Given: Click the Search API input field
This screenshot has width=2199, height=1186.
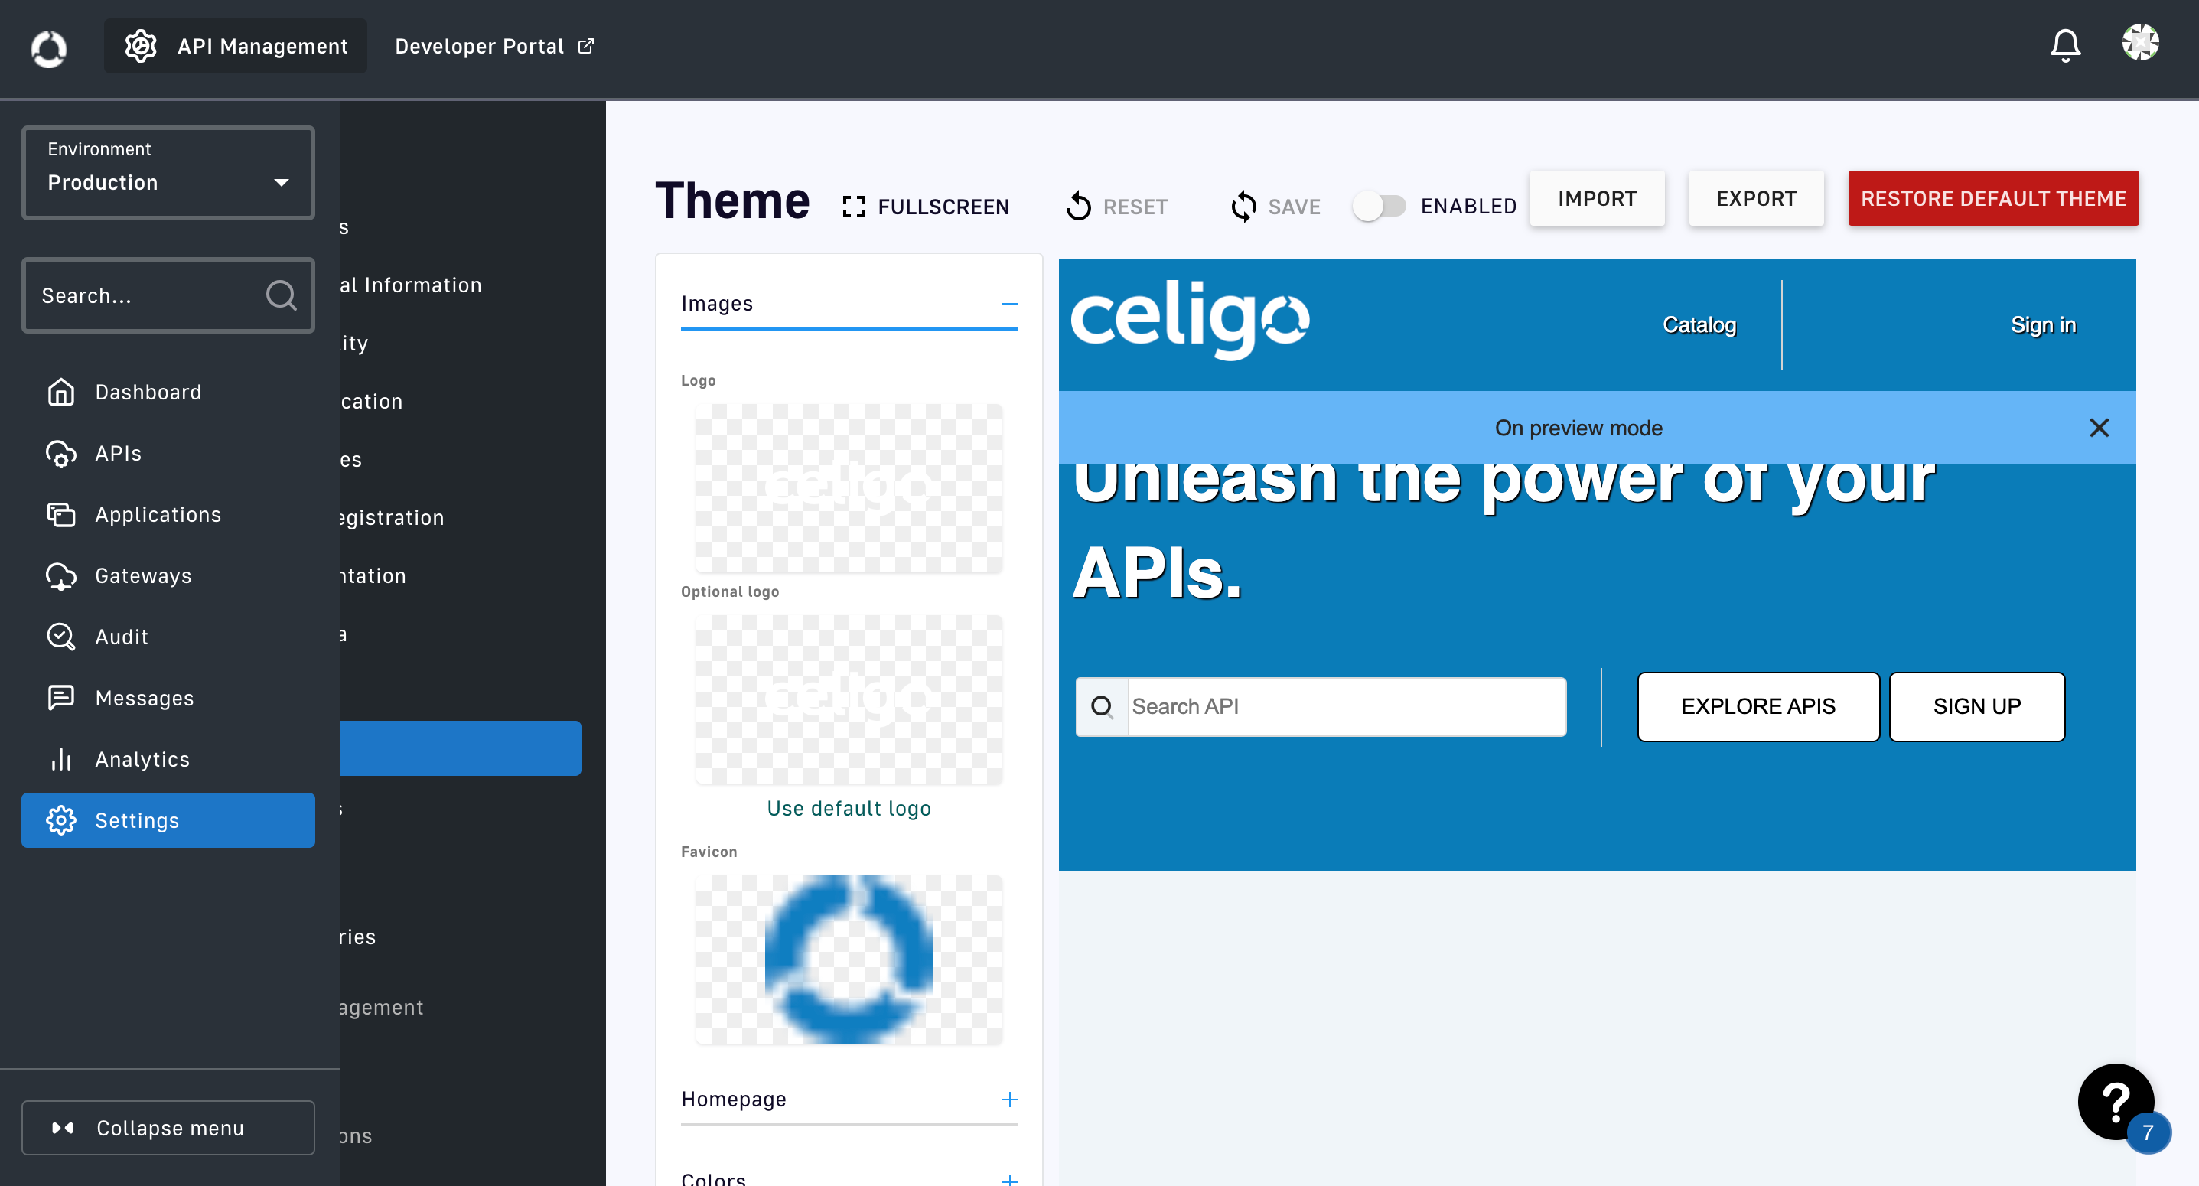Looking at the screenshot, I should pyautogui.click(x=1345, y=706).
